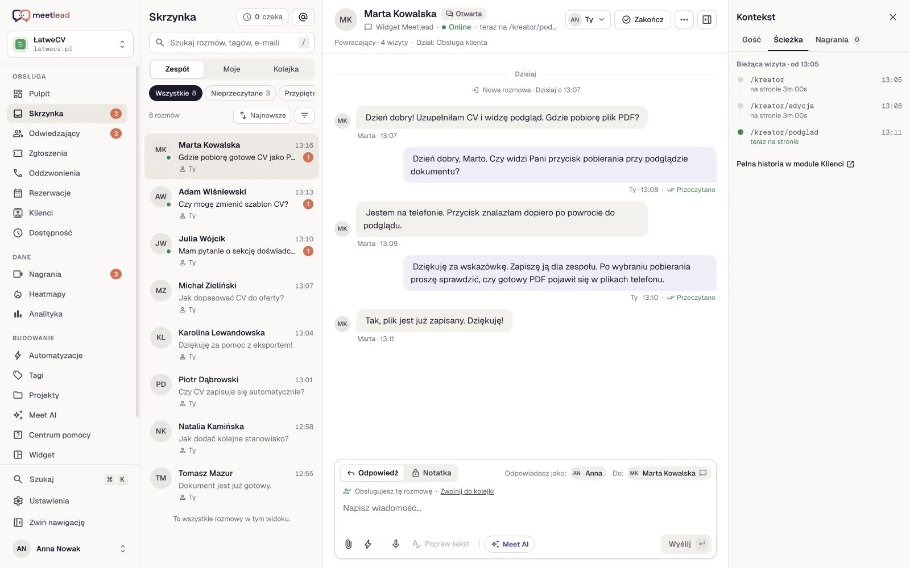Filter by Wszystkie conversations chip

click(176, 93)
